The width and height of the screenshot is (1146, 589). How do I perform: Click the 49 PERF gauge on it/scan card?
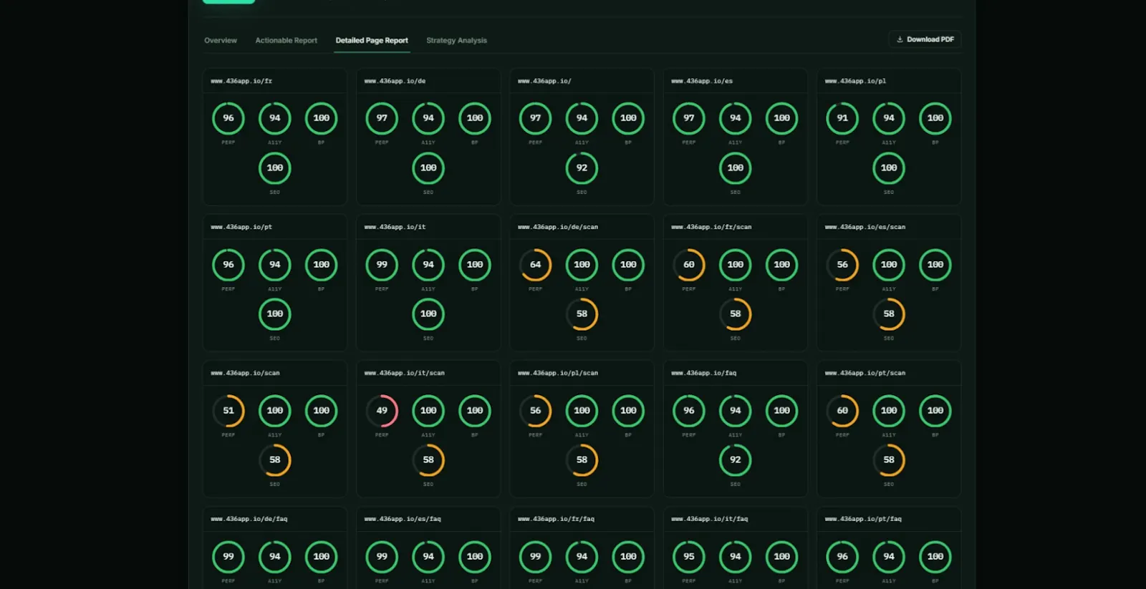[x=382, y=411]
